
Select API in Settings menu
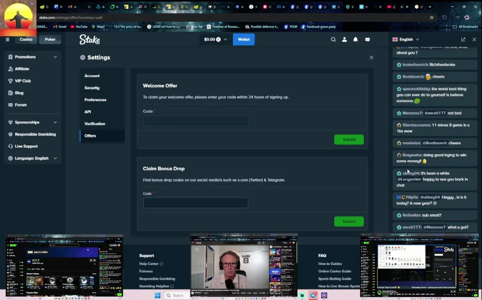tap(102, 112)
